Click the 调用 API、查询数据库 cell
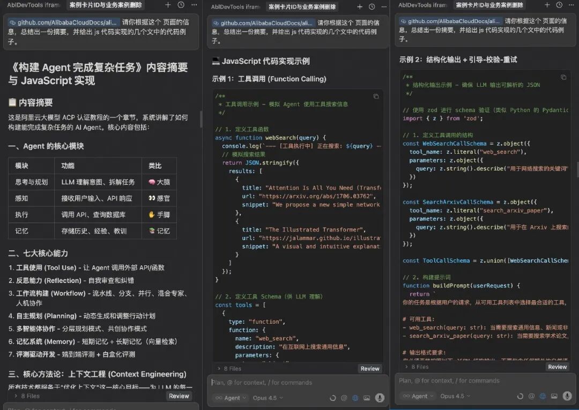 [x=98, y=214]
